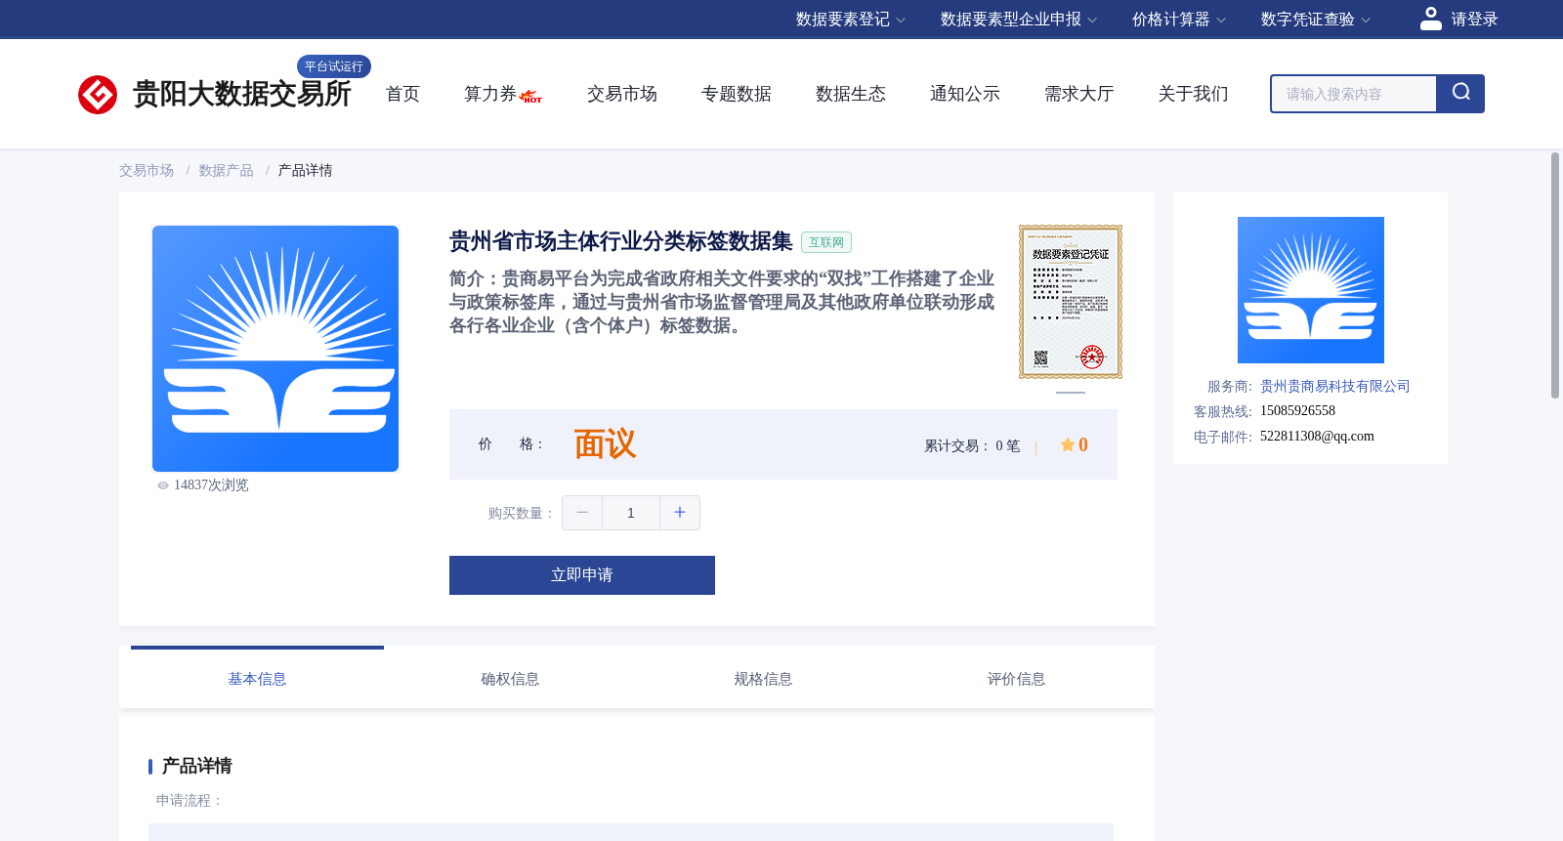Click 请登录 to log in
Screen dimensions: 1563x841
pos(1474,20)
